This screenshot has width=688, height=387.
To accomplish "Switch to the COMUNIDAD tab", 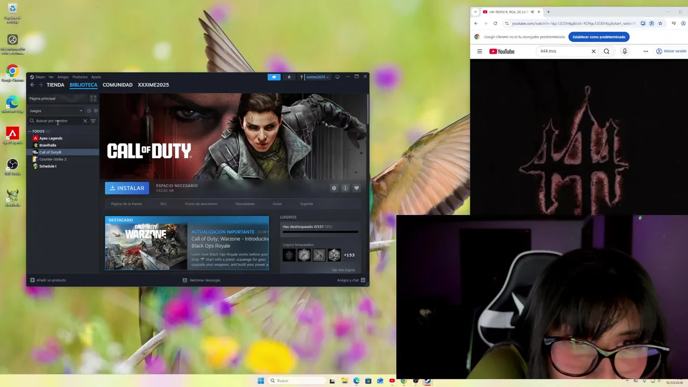I will [117, 85].
